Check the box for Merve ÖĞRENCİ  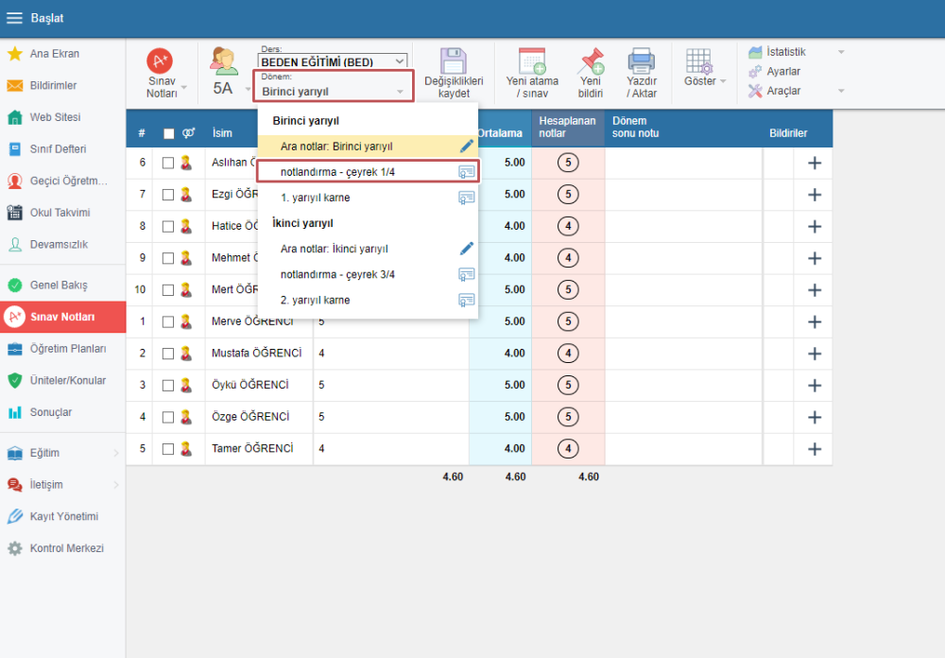(168, 322)
